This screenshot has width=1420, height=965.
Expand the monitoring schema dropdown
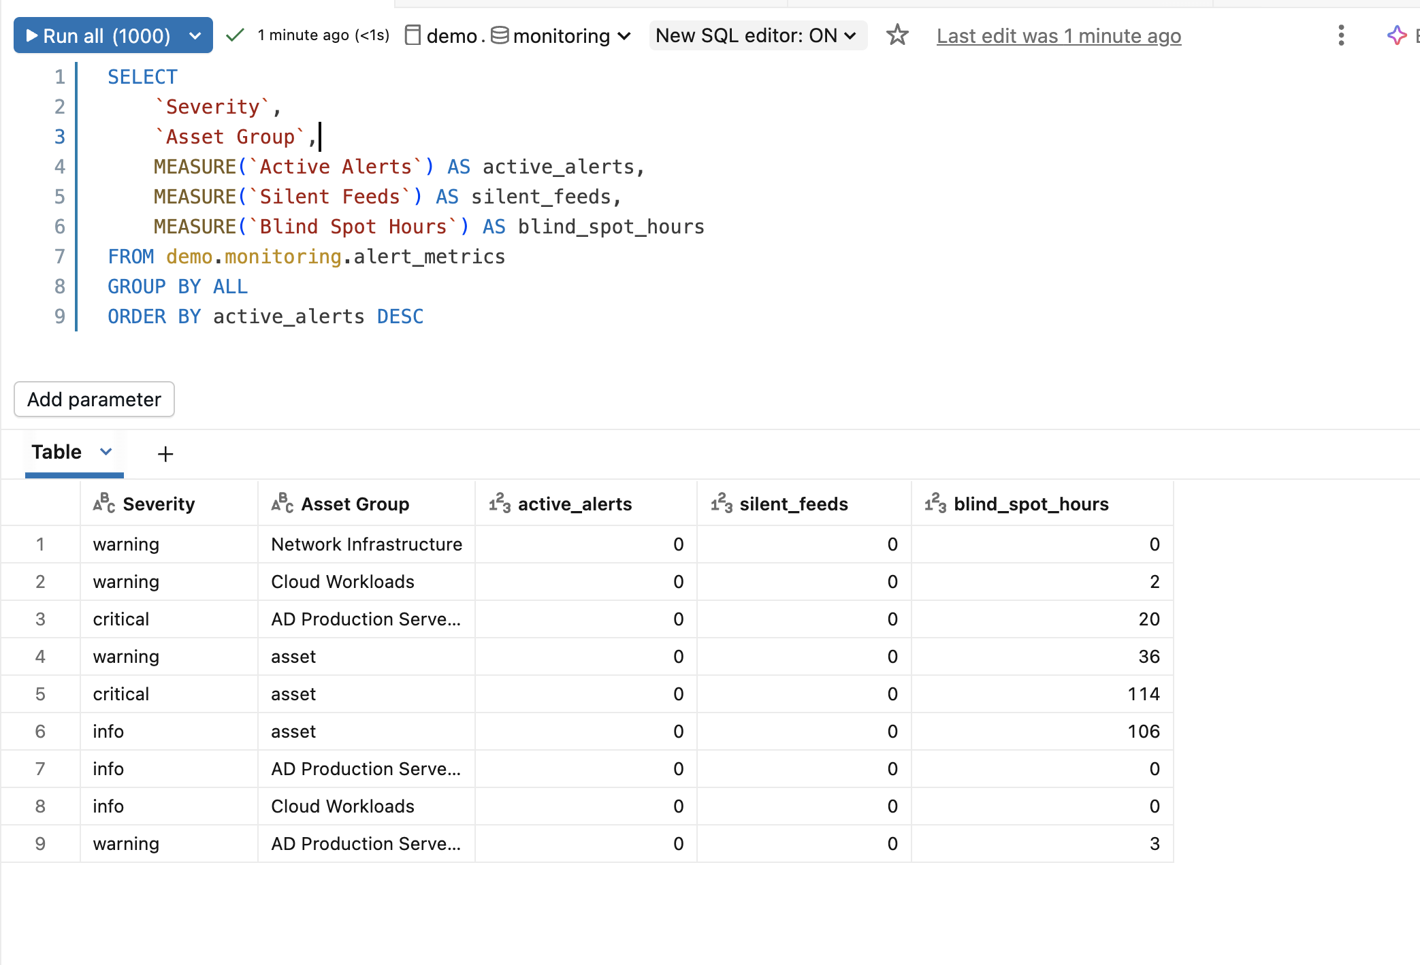click(624, 35)
